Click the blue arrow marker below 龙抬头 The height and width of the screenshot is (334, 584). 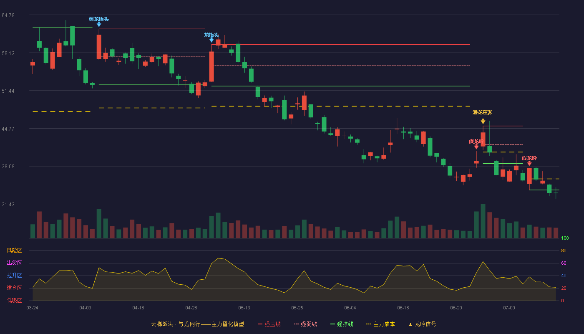click(x=211, y=40)
